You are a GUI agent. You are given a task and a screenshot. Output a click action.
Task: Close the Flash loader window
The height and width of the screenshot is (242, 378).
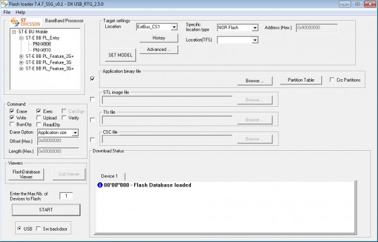(x=370, y=4)
